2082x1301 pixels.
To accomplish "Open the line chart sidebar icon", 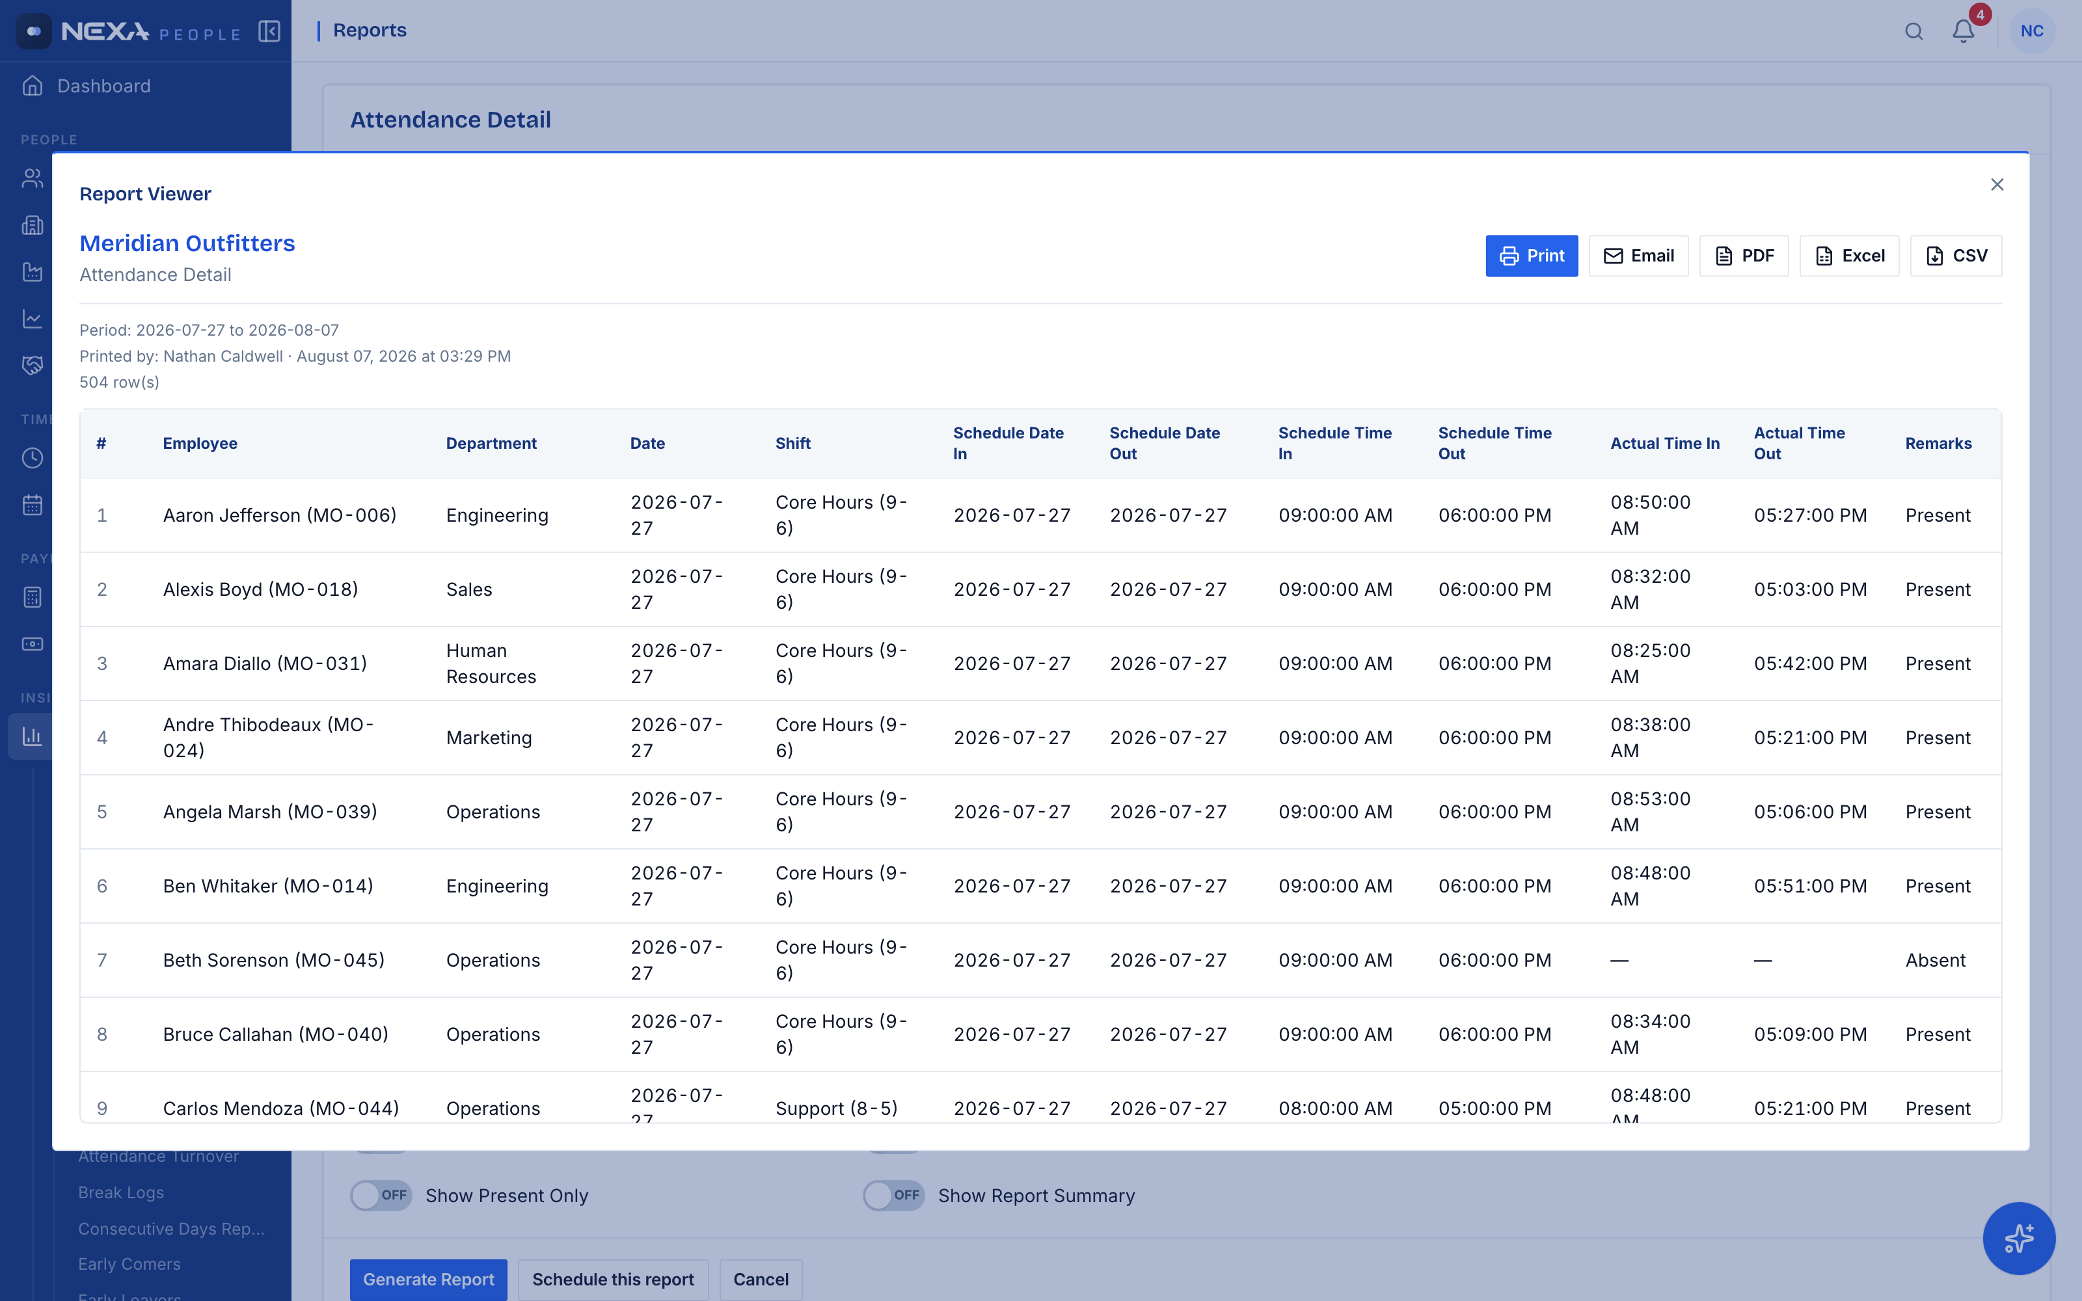I will click(32, 319).
